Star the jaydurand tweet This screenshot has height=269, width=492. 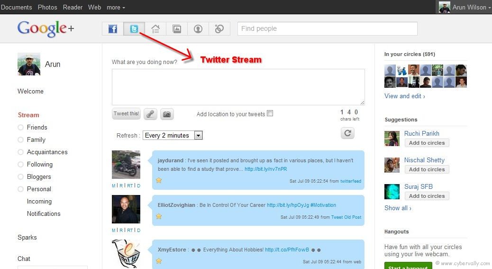click(159, 180)
